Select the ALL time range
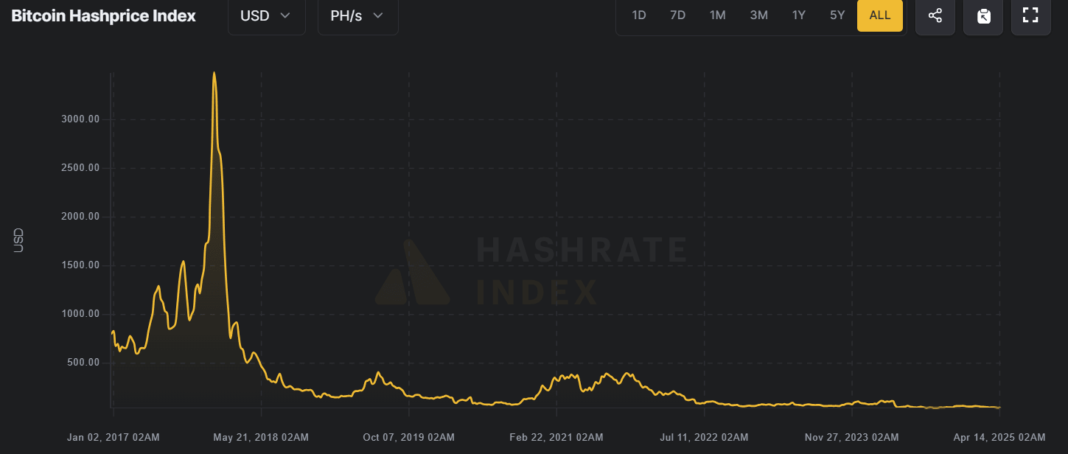The width and height of the screenshot is (1068, 454). tap(880, 15)
